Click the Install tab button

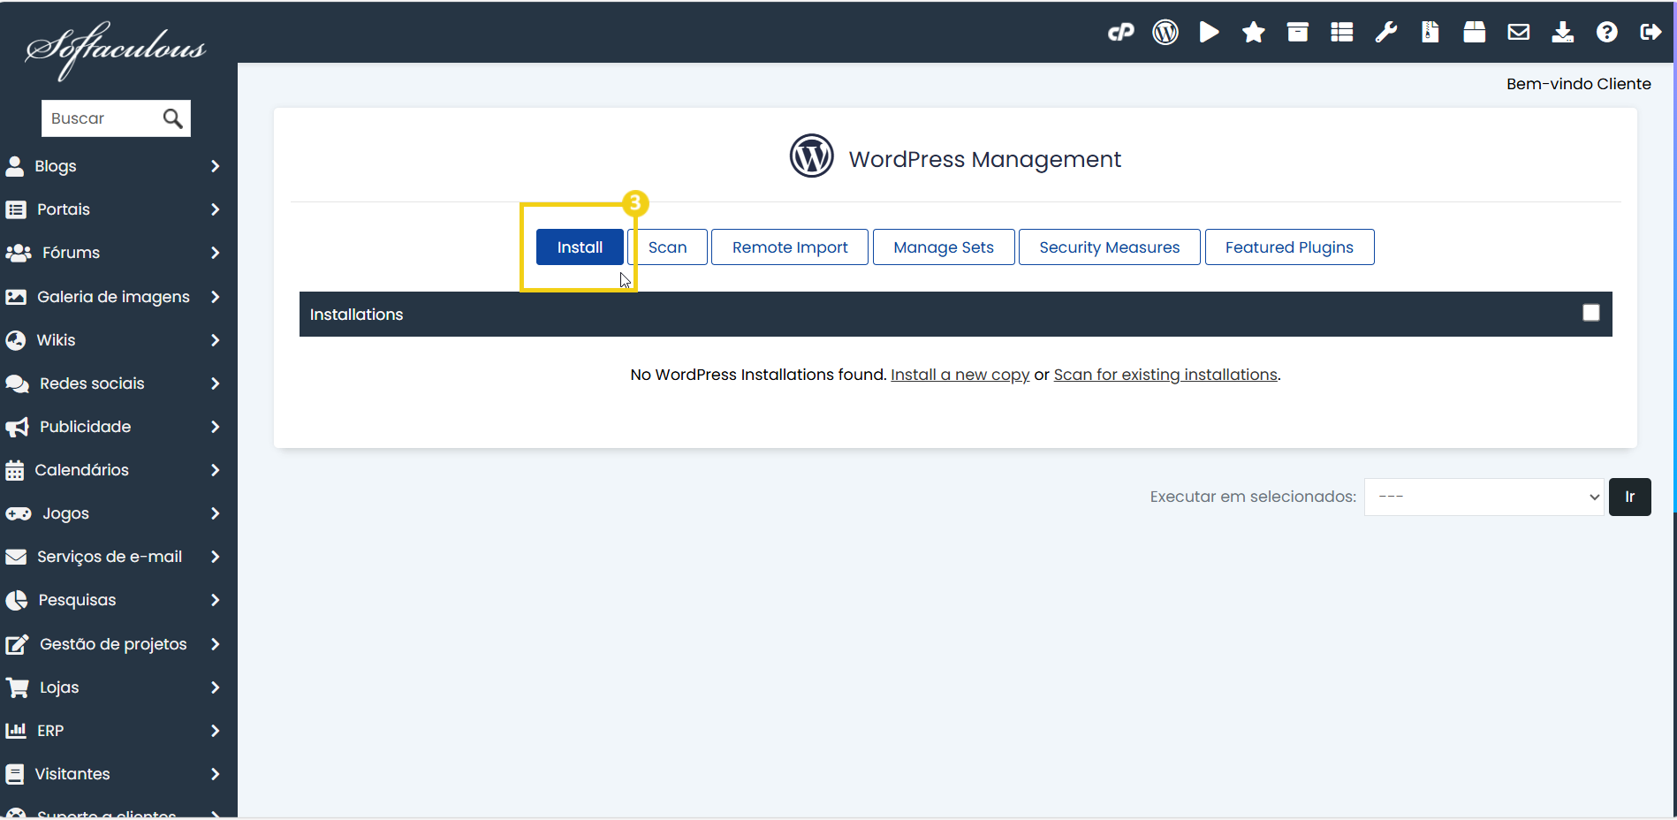(x=580, y=247)
